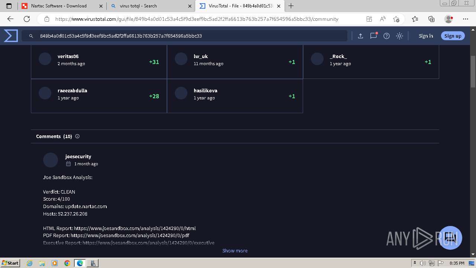
Task: Open raeezabdulla's avatar circle
Action: tap(45, 93)
